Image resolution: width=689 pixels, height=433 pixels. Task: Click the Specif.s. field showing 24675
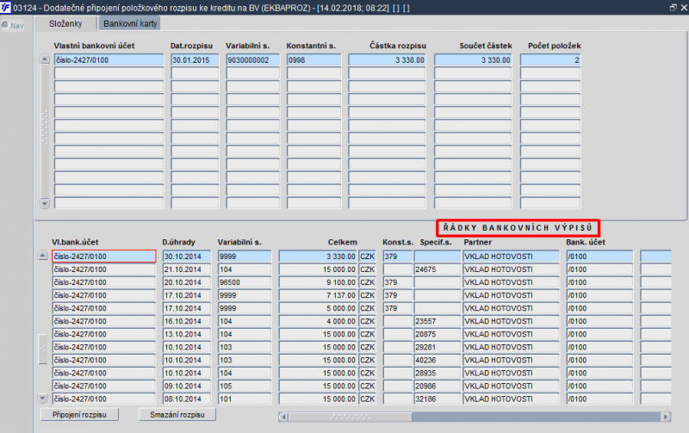(x=437, y=269)
